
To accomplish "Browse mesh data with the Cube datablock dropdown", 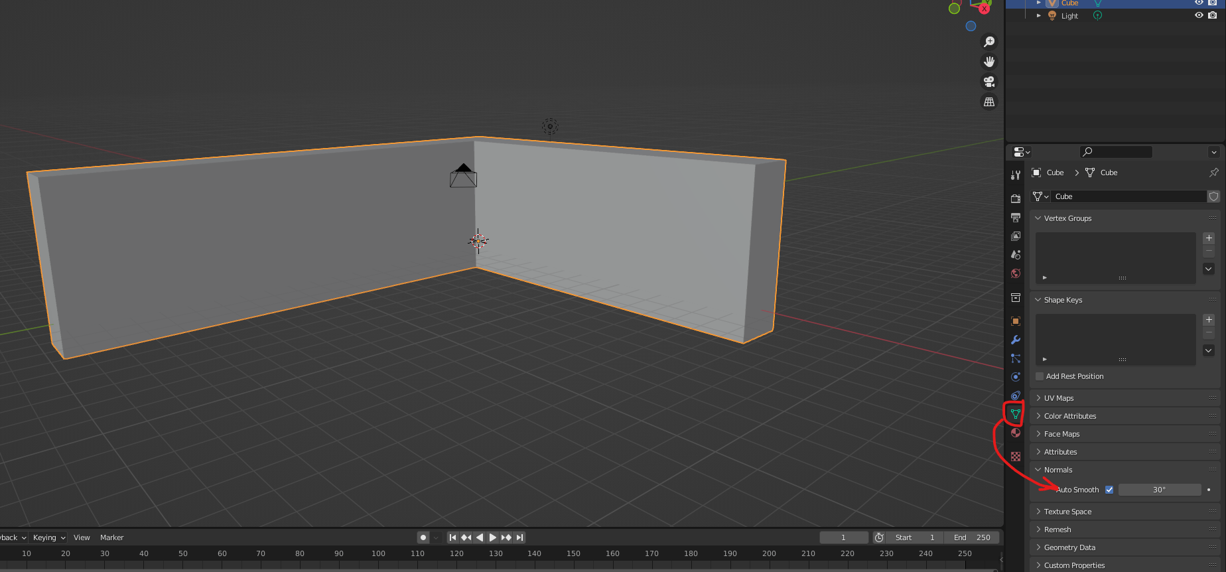I will [1041, 196].
